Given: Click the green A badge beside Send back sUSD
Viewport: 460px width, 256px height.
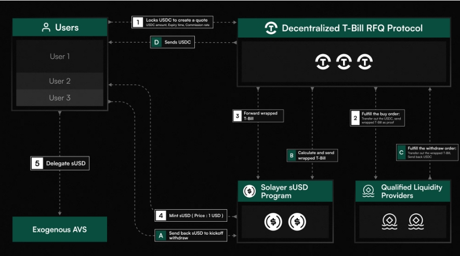Looking at the screenshot, I should [x=161, y=236].
